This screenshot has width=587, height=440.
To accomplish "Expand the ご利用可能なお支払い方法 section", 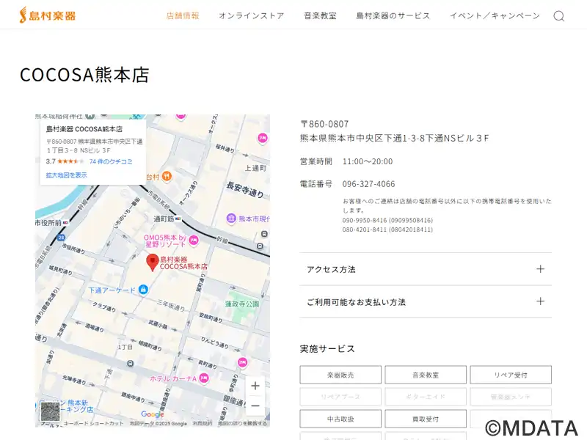I will [x=426, y=301].
